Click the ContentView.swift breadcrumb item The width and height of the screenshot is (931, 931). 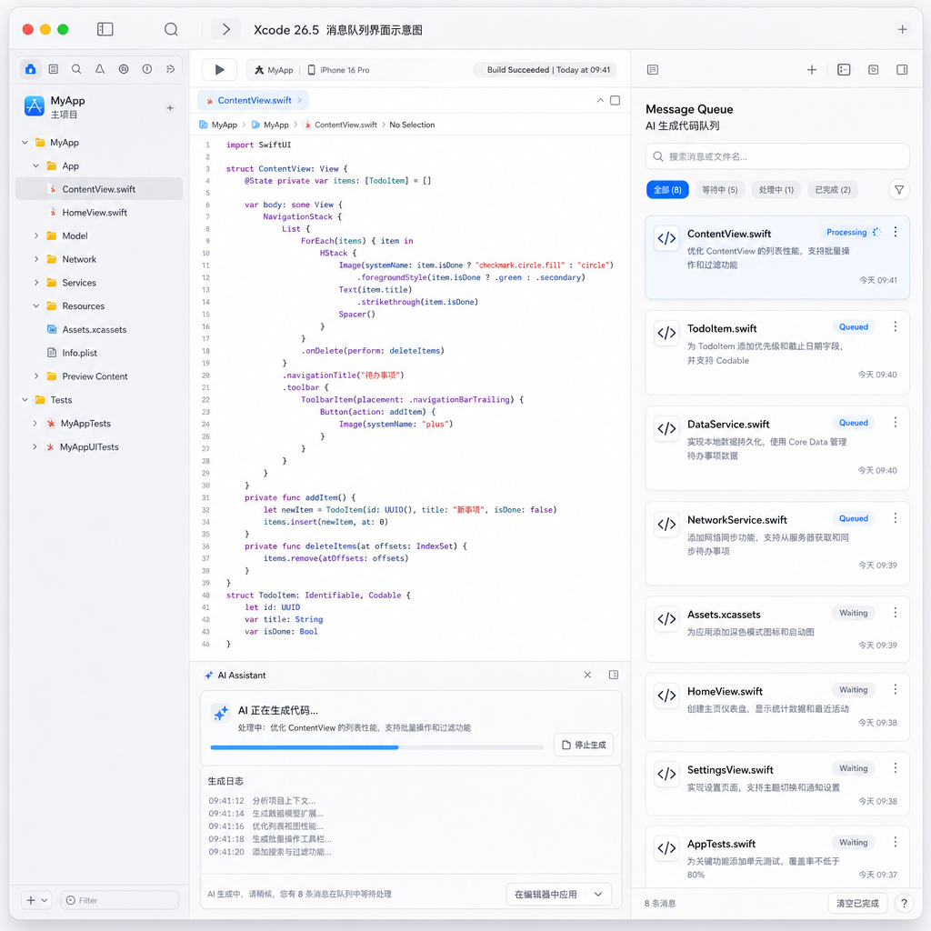click(340, 125)
